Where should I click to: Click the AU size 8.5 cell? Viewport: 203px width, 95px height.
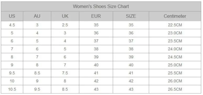(x=37, y=73)
